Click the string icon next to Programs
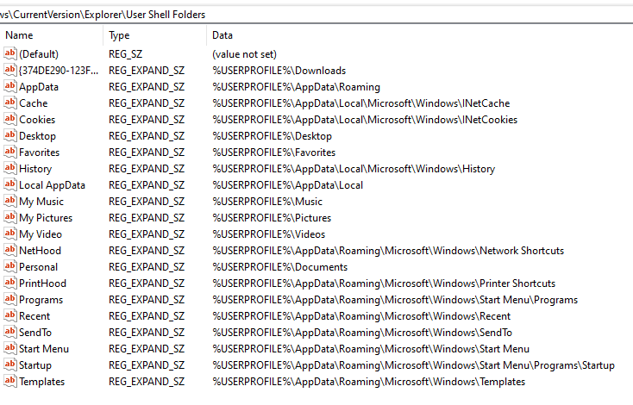633x405 pixels. (10, 300)
